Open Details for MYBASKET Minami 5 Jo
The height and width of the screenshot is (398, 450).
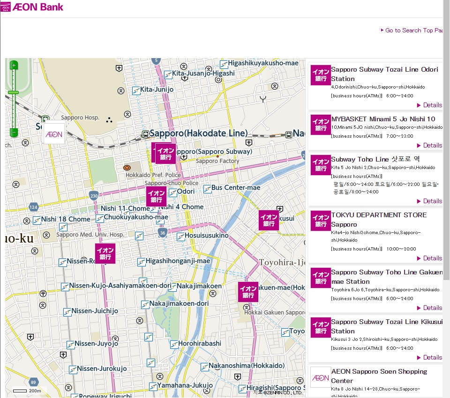click(430, 145)
